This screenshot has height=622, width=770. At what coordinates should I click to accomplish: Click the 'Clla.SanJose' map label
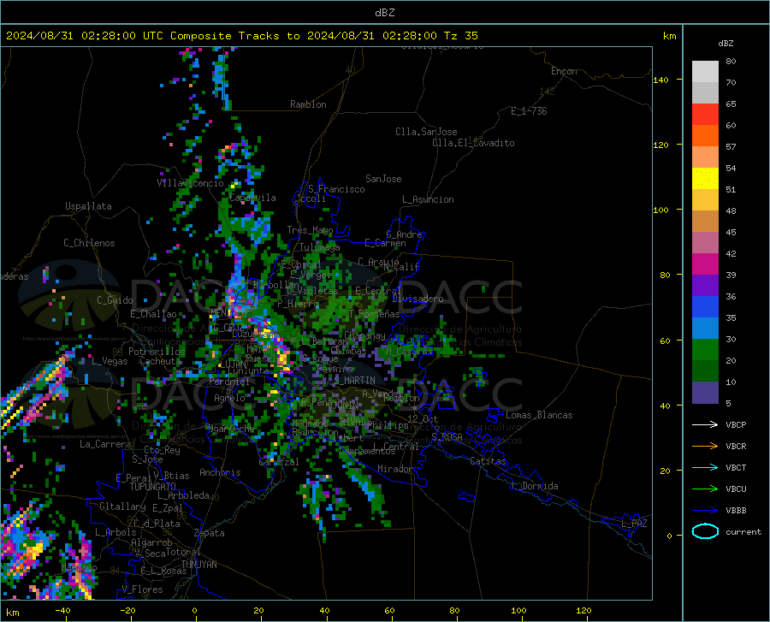coord(426,132)
